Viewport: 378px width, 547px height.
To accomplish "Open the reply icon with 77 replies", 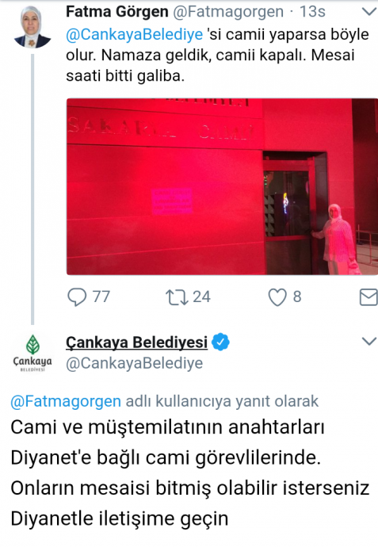I will pos(77,297).
